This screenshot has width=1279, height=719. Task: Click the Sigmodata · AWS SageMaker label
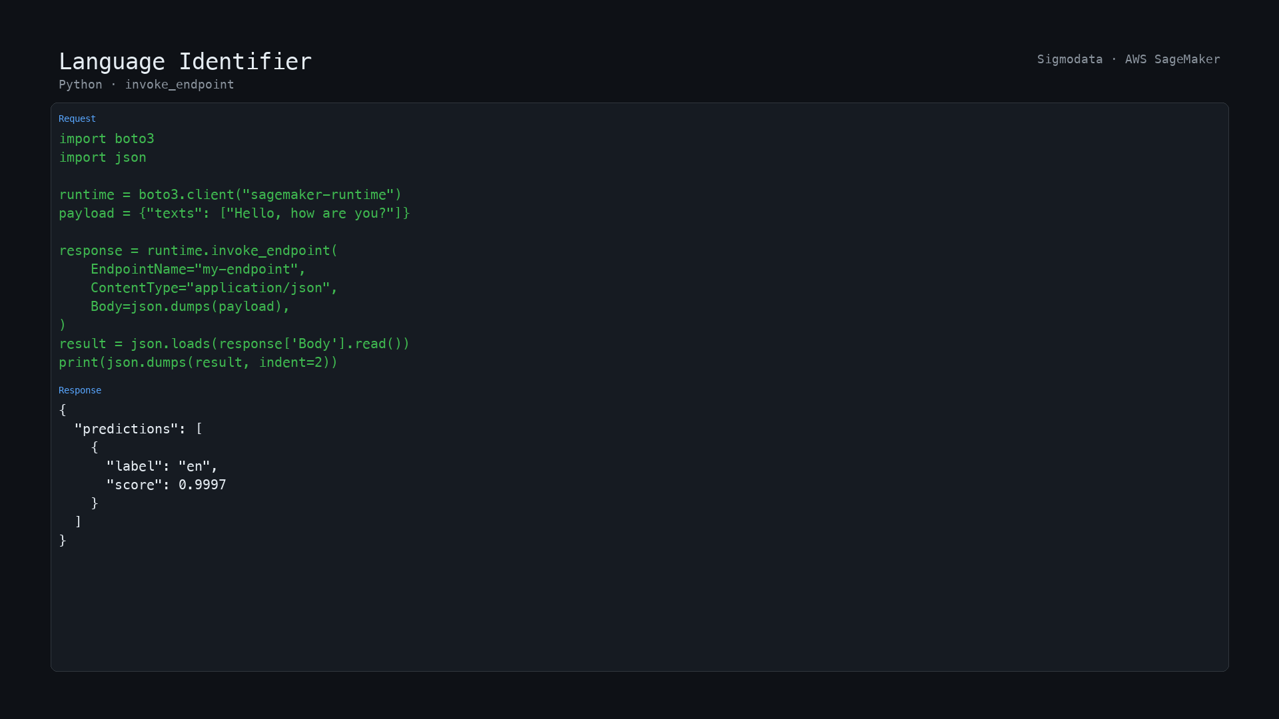[x=1128, y=59]
